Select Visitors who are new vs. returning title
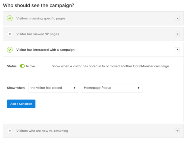 click(x=42, y=131)
